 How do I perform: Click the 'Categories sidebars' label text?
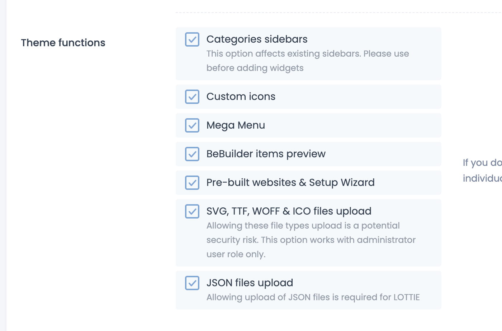257,39
